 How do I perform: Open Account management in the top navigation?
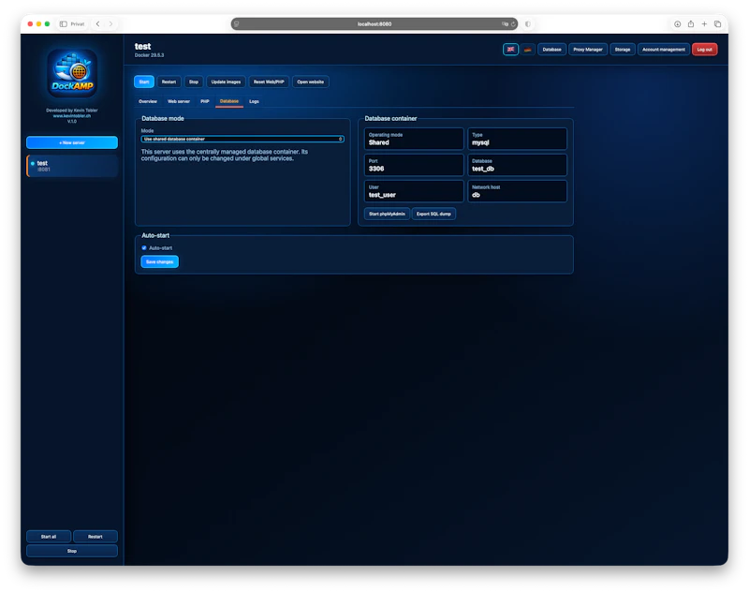664,50
